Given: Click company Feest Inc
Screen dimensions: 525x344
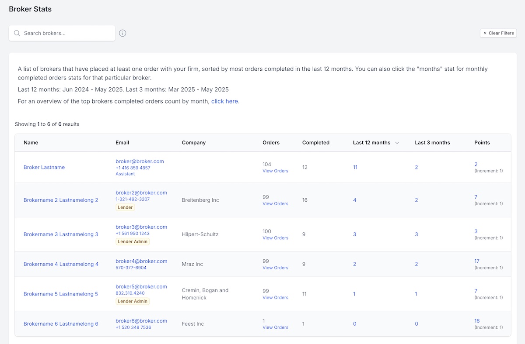Looking at the screenshot, I should [x=193, y=324].
